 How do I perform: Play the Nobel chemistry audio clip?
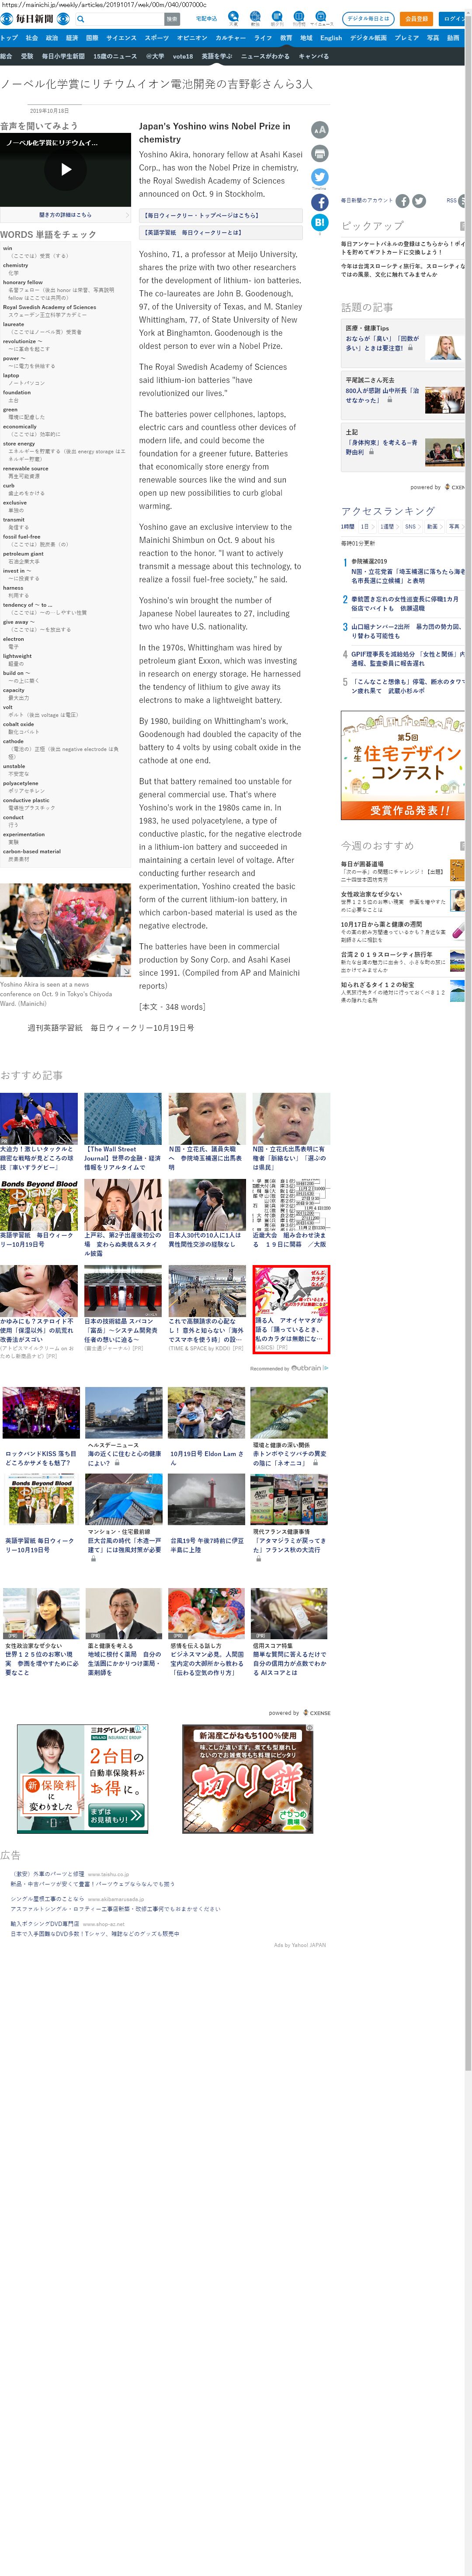point(66,169)
